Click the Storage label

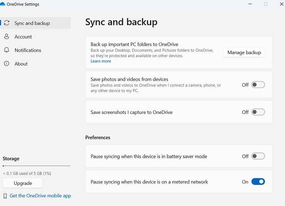click(11, 159)
